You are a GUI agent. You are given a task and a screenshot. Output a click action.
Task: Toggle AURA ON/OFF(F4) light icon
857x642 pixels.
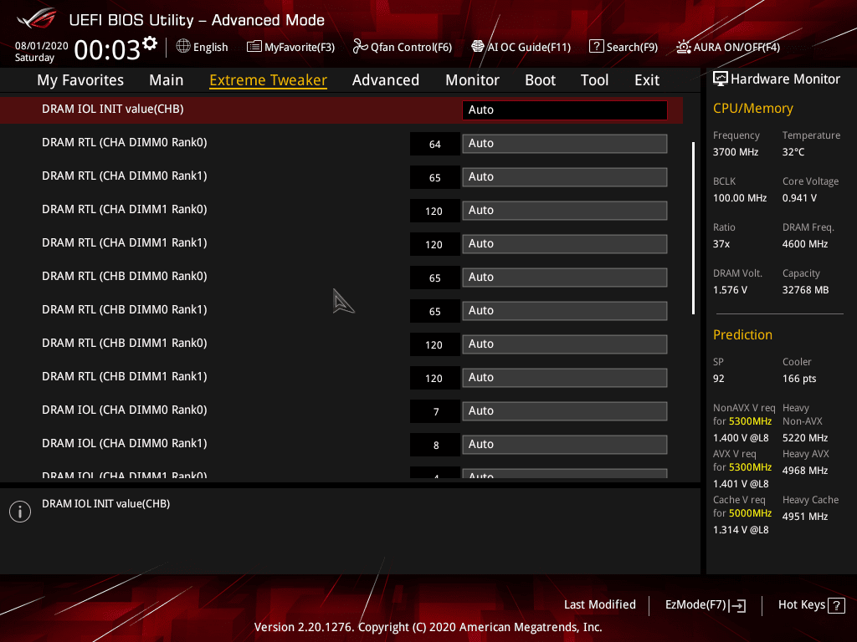click(683, 47)
